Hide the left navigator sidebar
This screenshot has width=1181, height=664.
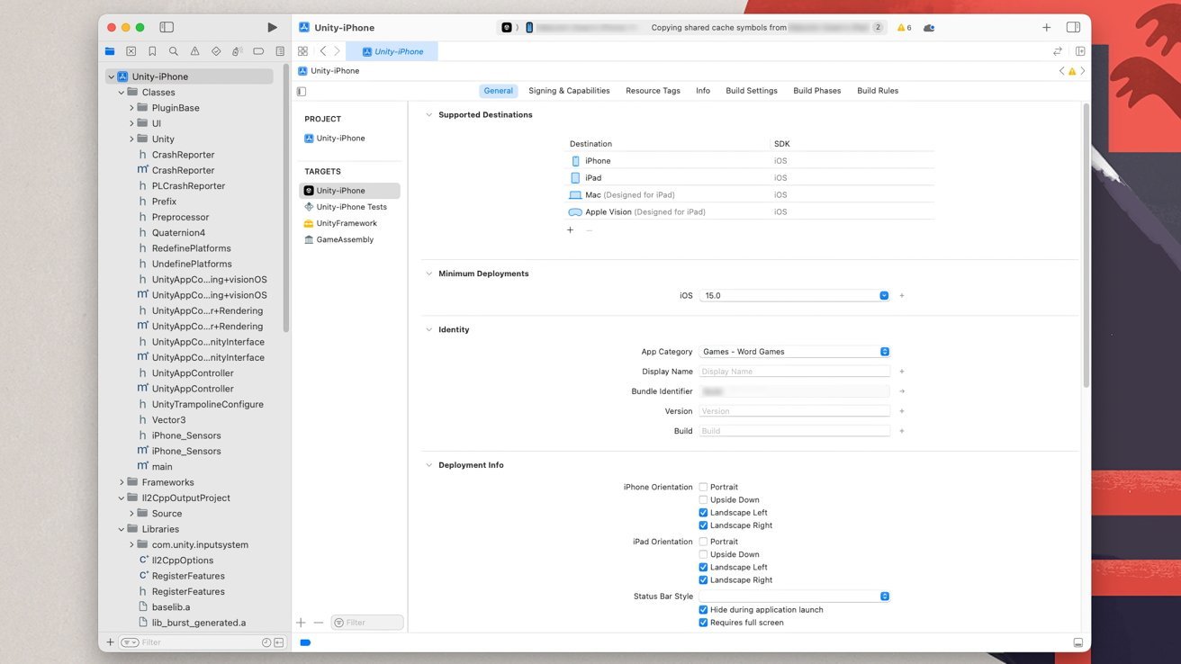[x=167, y=28]
